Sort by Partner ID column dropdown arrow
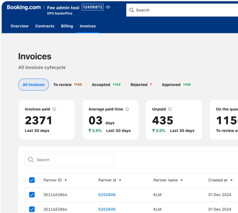The height and width of the screenshot is (213, 238). click(66, 180)
